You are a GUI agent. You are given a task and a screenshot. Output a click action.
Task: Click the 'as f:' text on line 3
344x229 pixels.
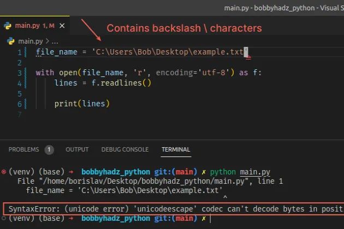(x=250, y=73)
